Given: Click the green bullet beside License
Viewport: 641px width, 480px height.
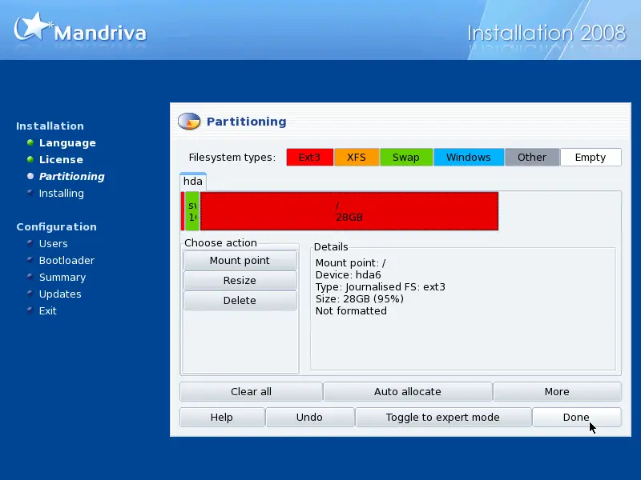Looking at the screenshot, I should click(x=30, y=159).
